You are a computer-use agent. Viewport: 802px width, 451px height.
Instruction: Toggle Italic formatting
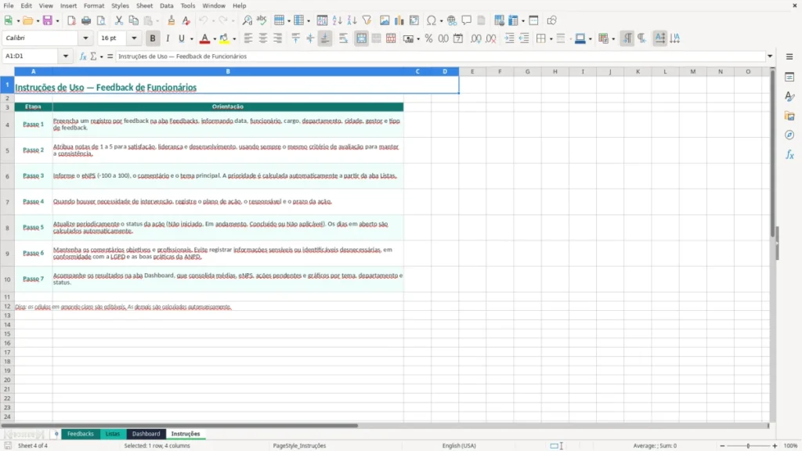(168, 38)
